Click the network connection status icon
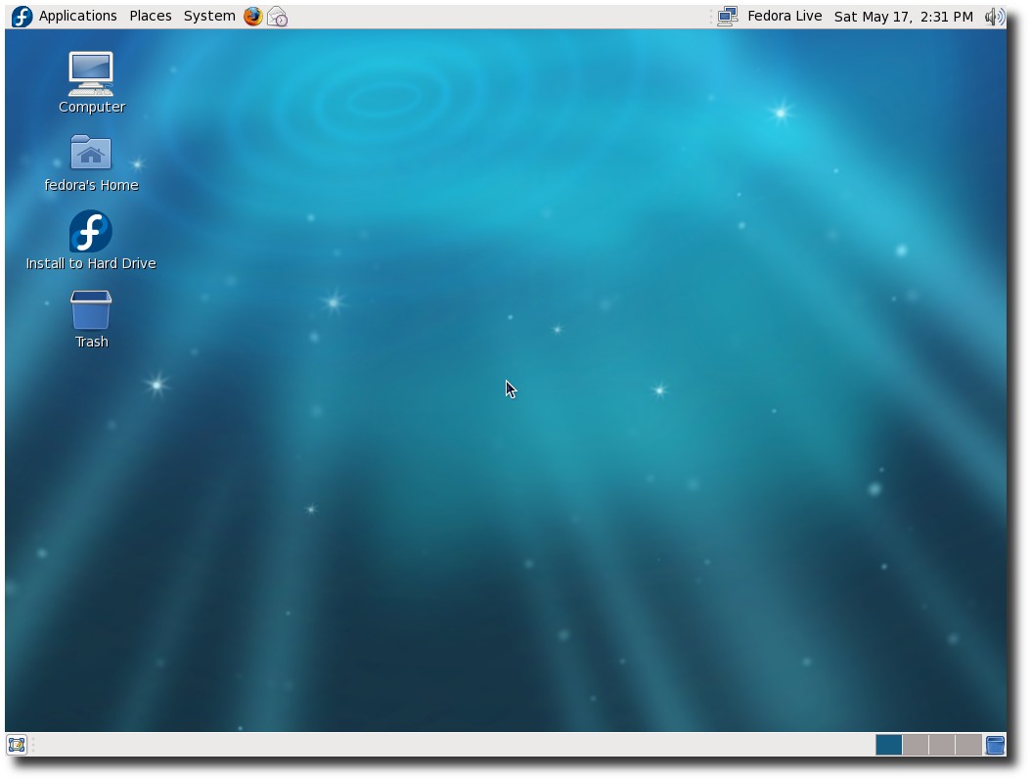Image resolution: width=1031 pixels, height=781 pixels. [x=727, y=17]
